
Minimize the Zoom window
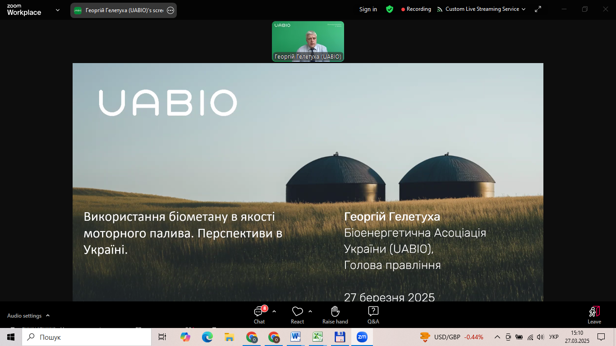click(x=564, y=9)
